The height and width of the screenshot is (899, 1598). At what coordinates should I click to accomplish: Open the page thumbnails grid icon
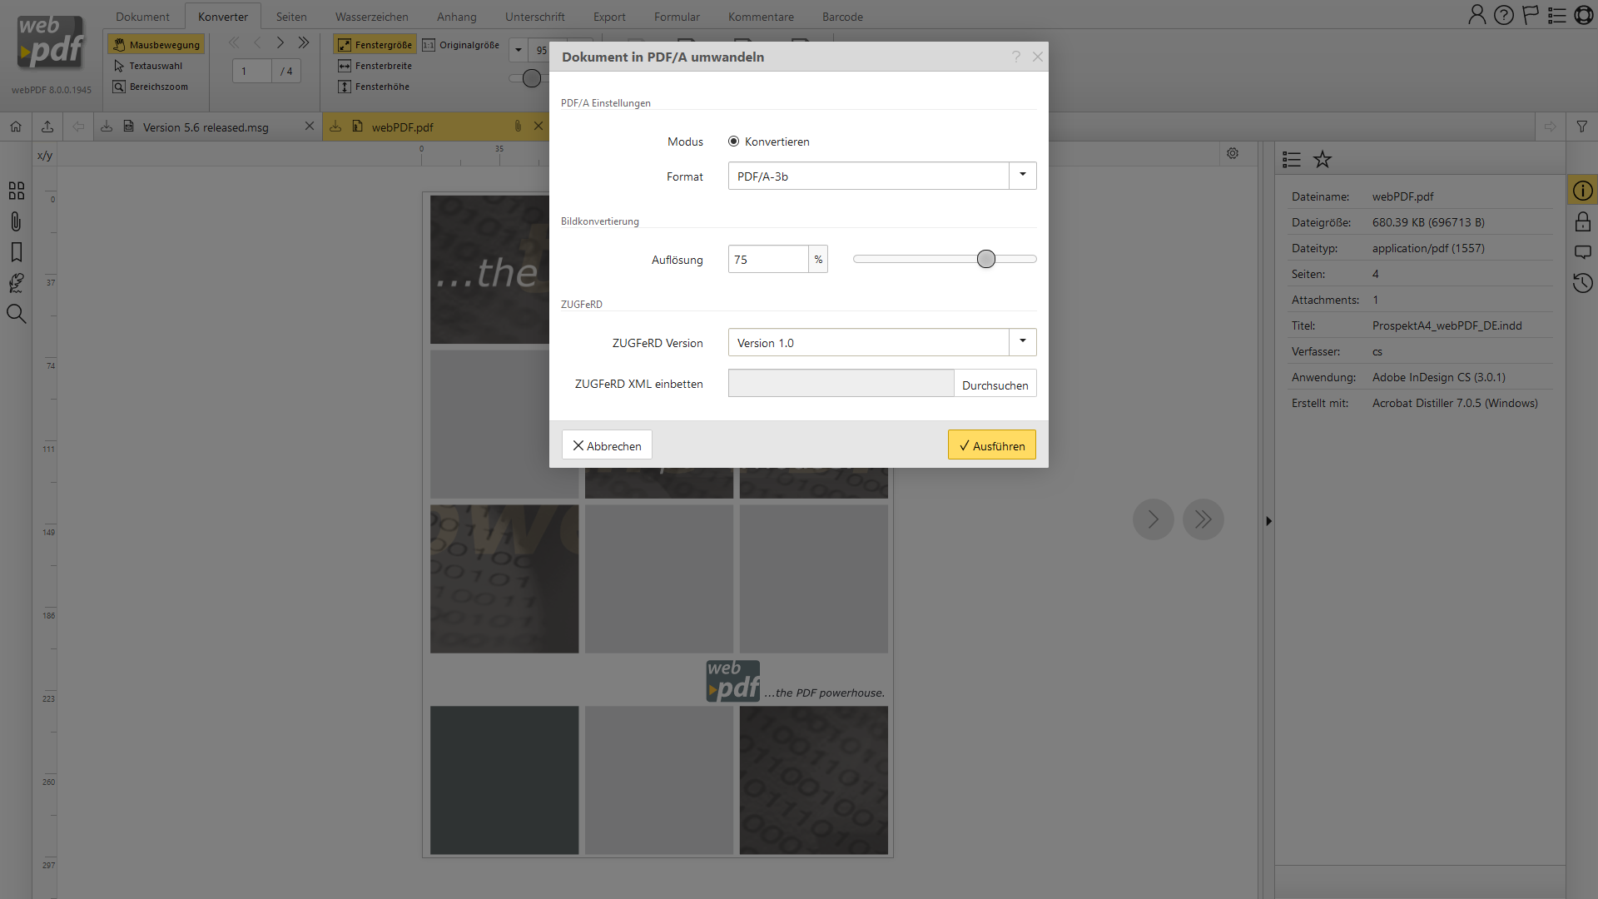click(16, 191)
